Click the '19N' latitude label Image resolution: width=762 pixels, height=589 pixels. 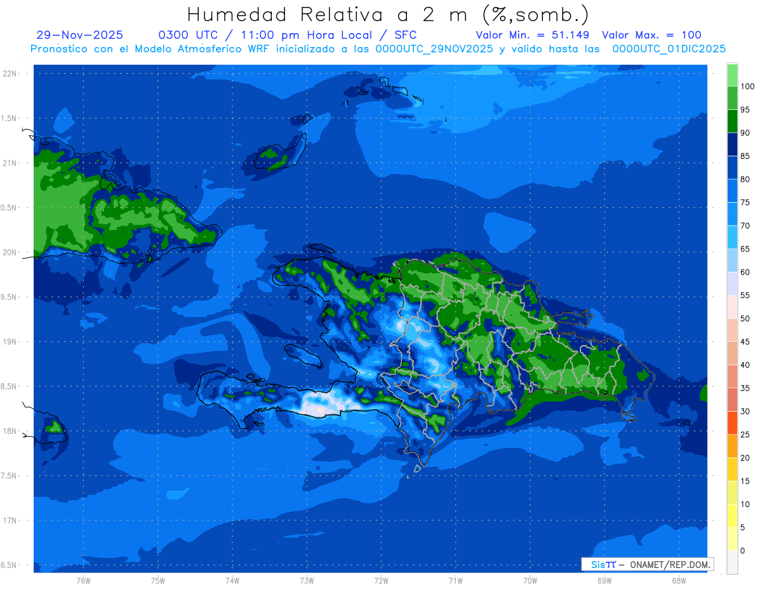[10, 342]
